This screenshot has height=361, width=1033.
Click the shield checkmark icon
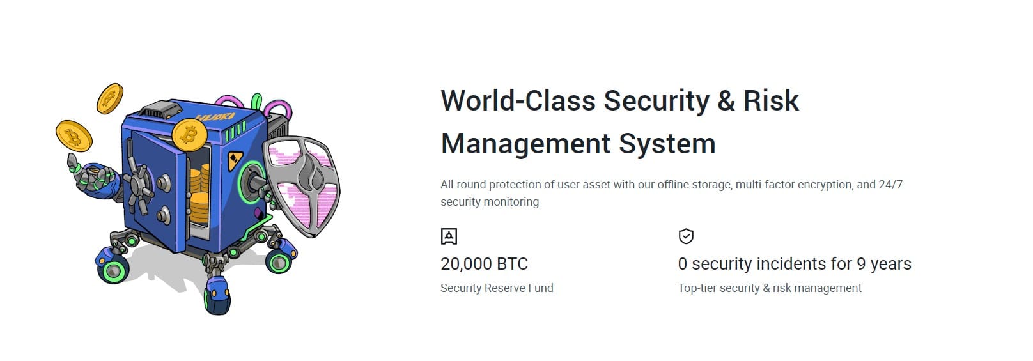pos(686,236)
